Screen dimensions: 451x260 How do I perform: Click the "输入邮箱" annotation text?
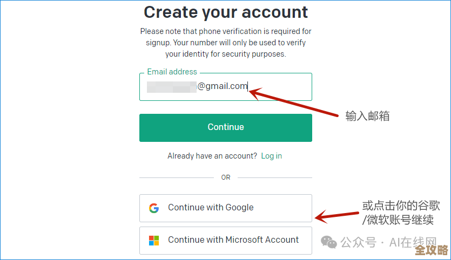367,116
